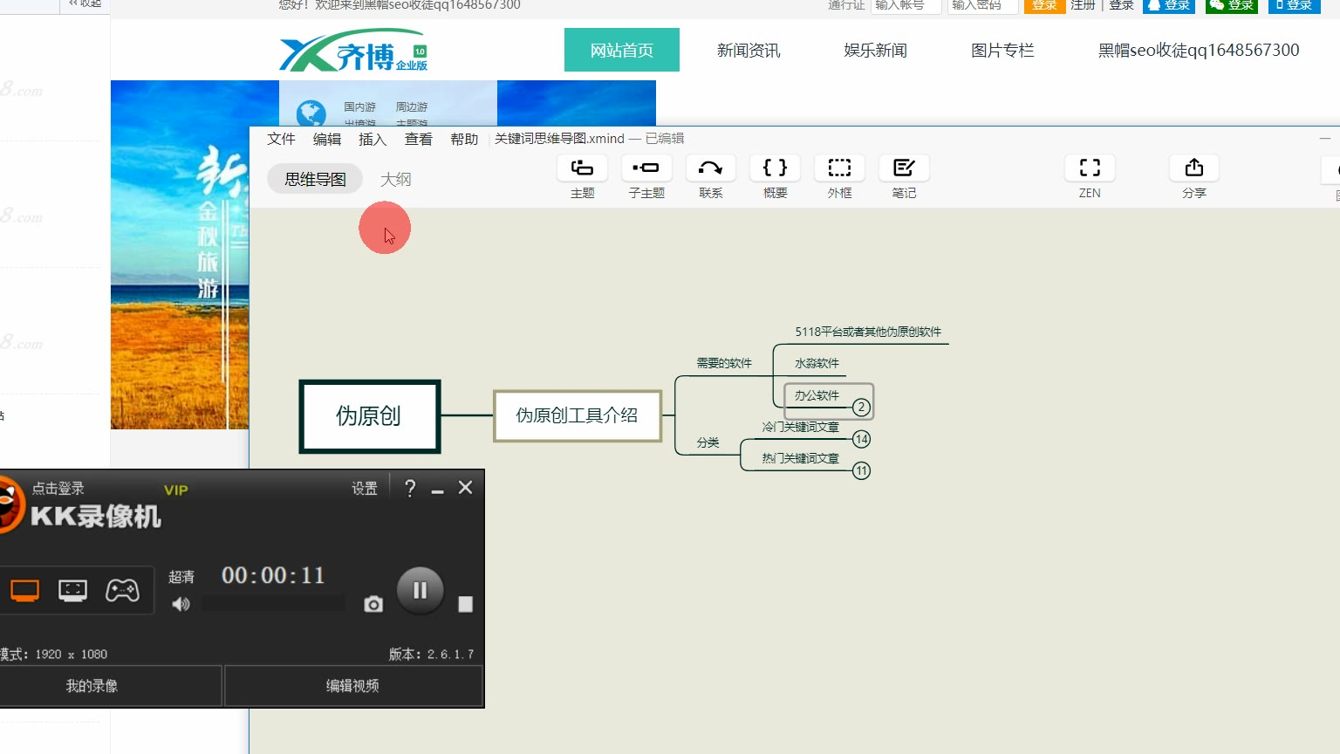Open KK录像机 help question mark
The height and width of the screenshot is (754, 1340).
(x=410, y=488)
